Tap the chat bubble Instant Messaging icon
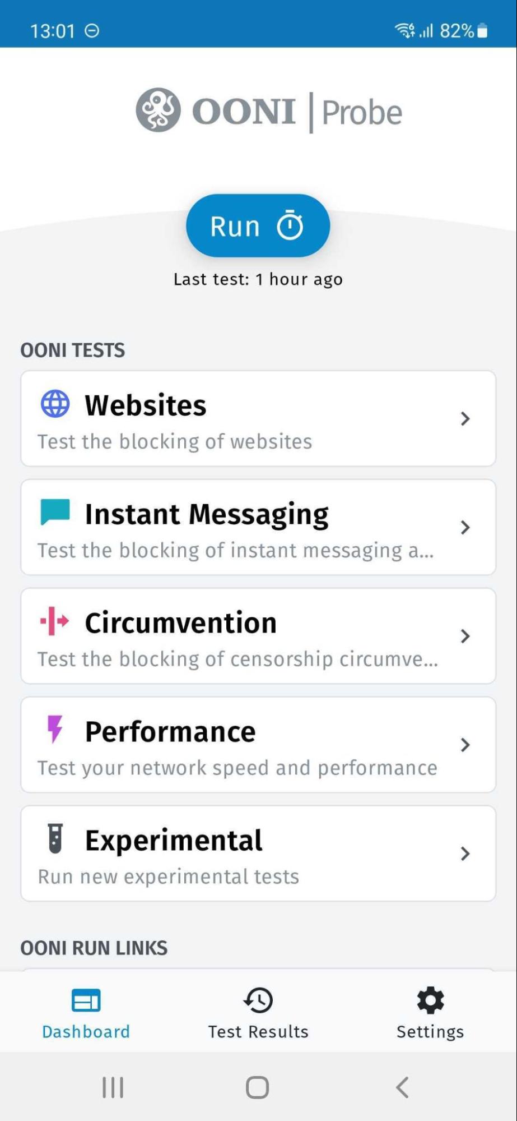The image size is (517, 1121). click(55, 512)
